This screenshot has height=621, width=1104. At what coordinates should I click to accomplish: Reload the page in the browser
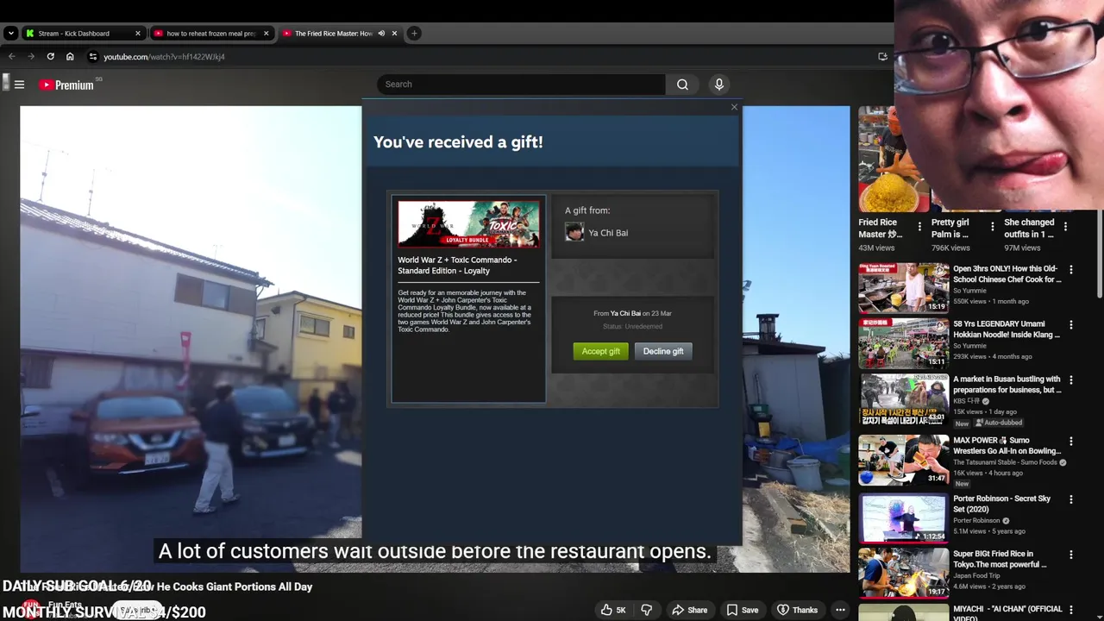tap(50, 57)
